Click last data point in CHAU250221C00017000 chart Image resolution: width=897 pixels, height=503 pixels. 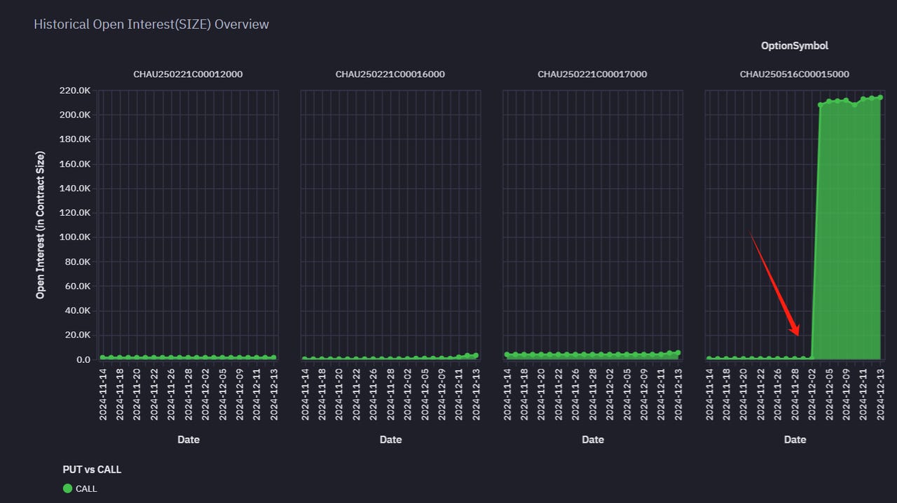coord(678,353)
